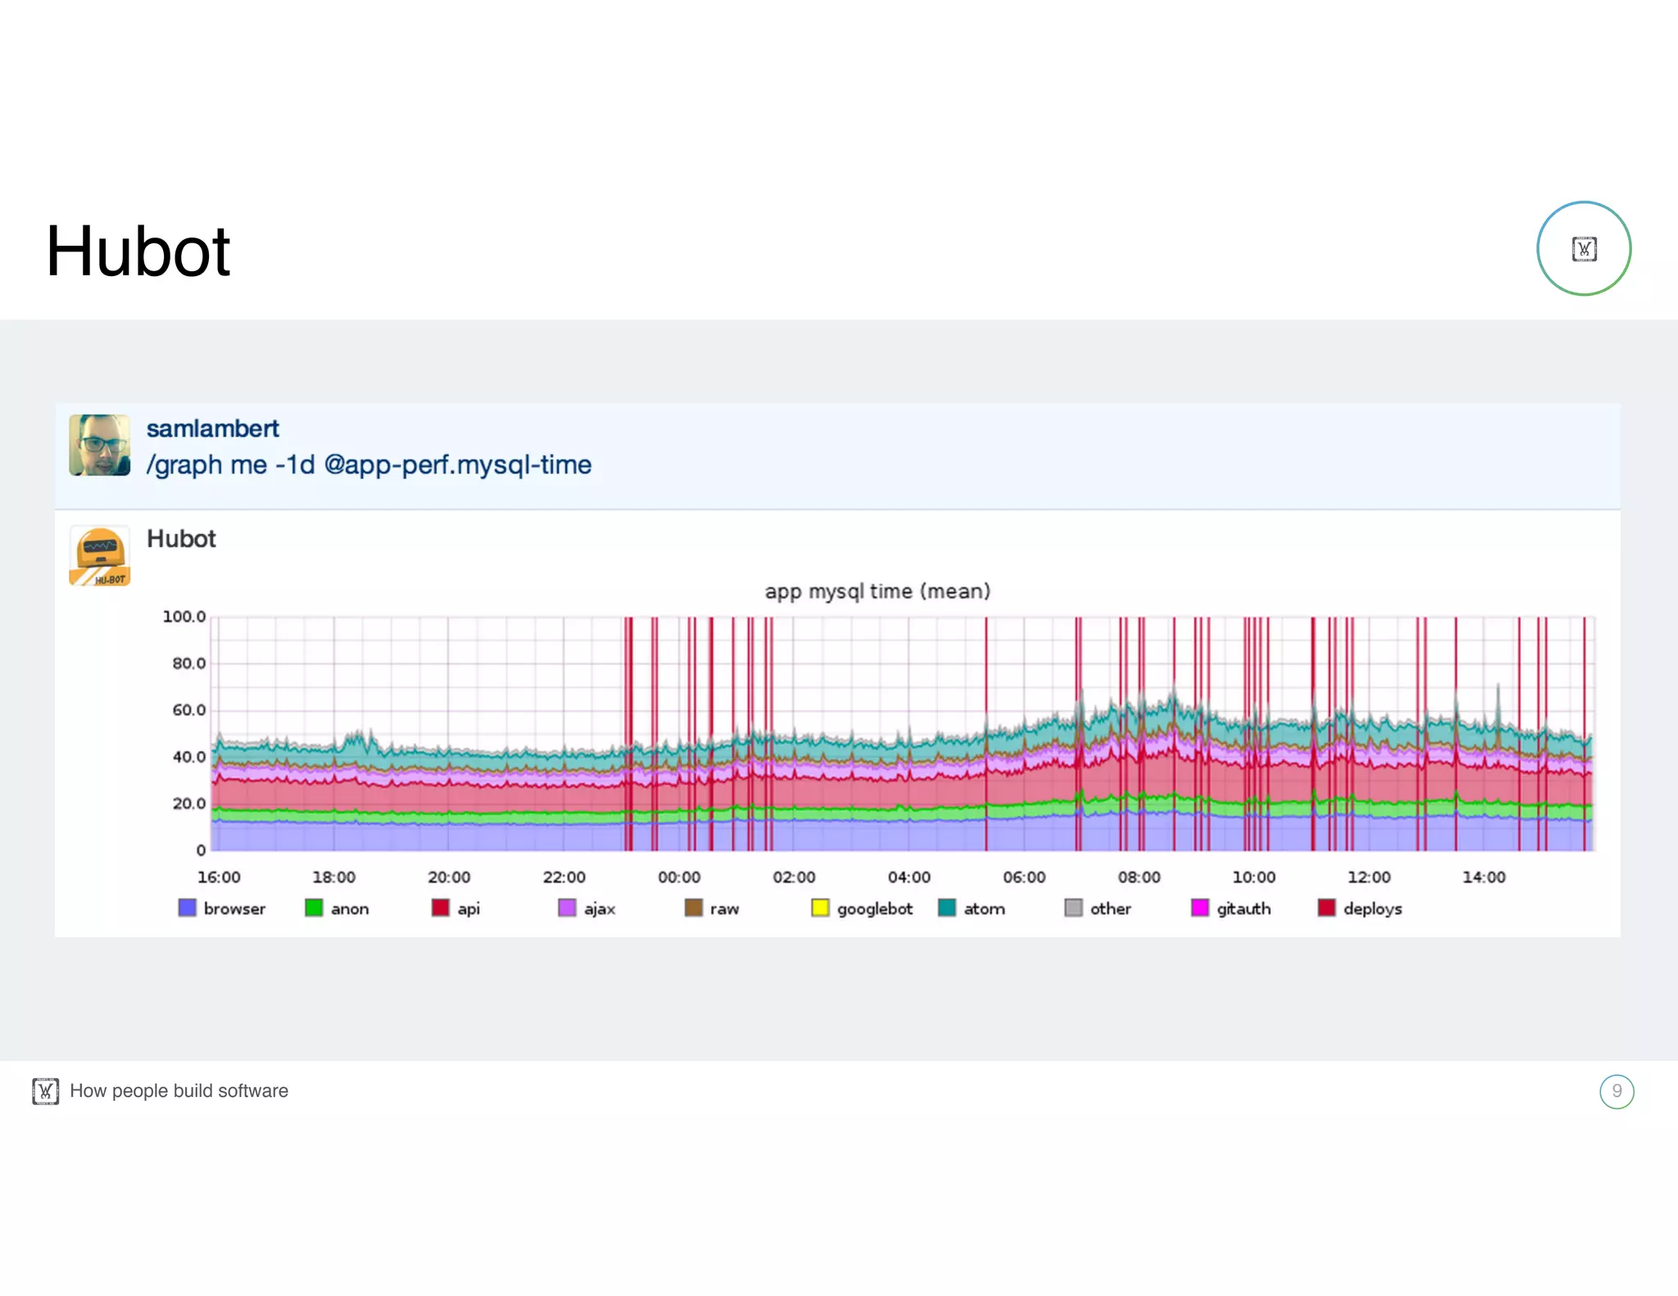Click the /graph me command text
This screenshot has height=1296, width=1678.
pyautogui.click(x=369, y=464)
